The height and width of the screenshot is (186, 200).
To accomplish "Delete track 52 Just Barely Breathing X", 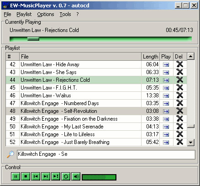I will [180, 142].
